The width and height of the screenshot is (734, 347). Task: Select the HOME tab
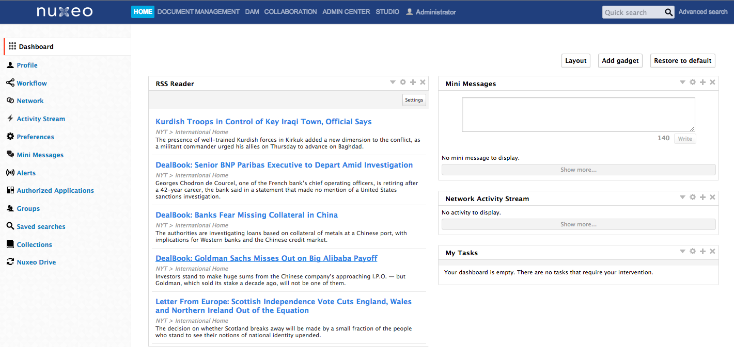tap(143, 12)
